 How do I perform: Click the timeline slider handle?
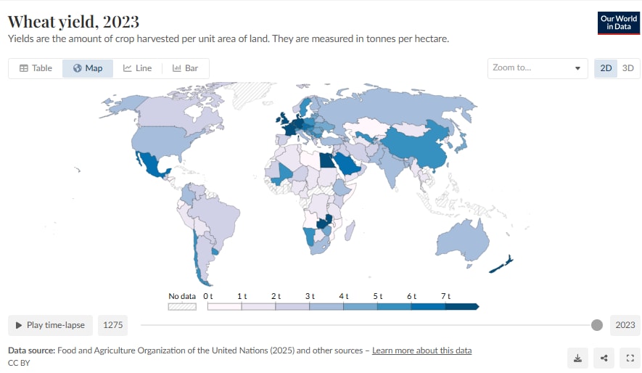point(597,325)
